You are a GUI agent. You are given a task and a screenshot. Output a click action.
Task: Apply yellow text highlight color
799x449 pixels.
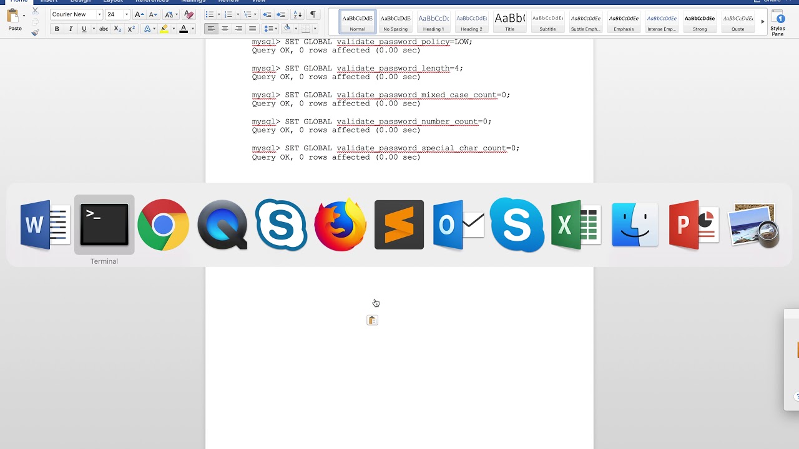coord(164,29)
